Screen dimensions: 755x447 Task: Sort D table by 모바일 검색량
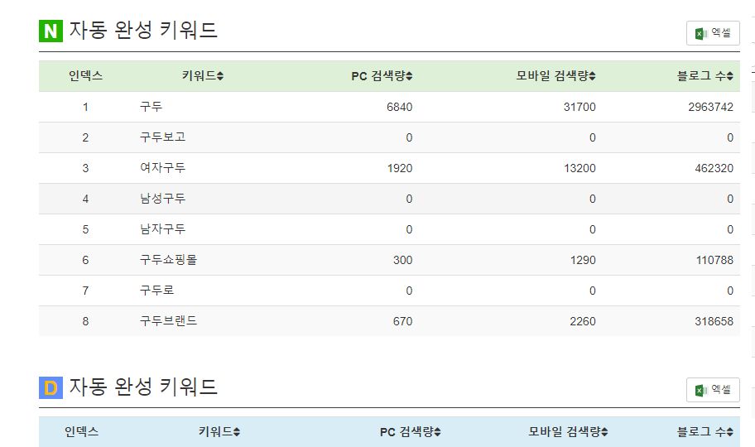click(568, 431)
